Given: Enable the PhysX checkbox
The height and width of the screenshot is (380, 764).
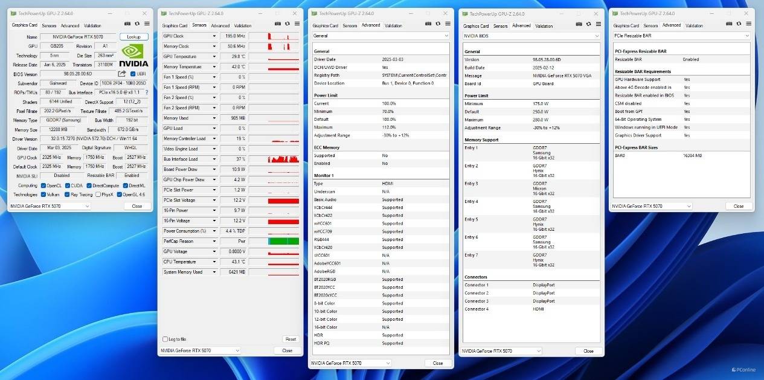Looking at the screenshot, I should click(98, 195).
